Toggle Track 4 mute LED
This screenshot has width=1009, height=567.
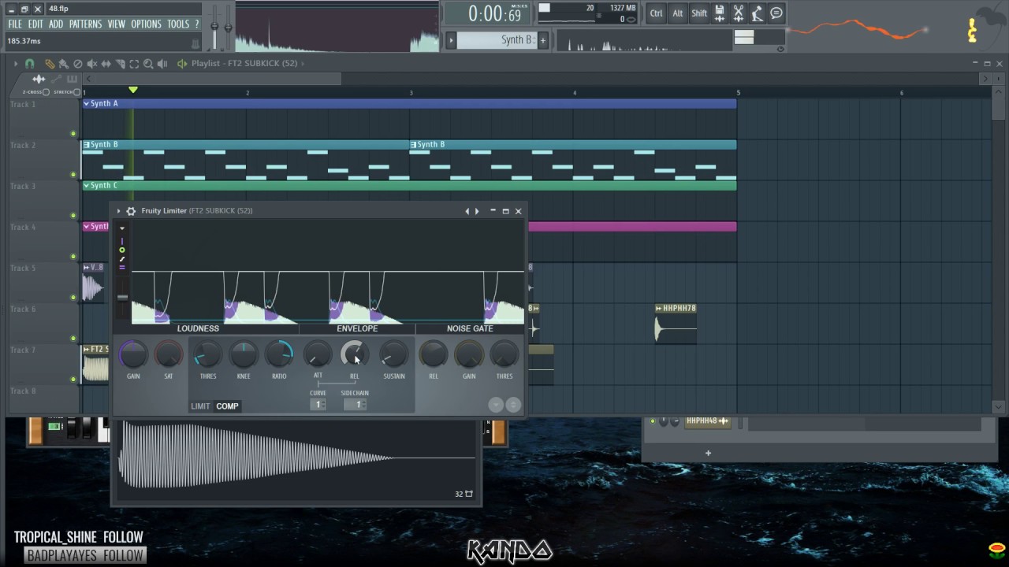click(73, 257)
